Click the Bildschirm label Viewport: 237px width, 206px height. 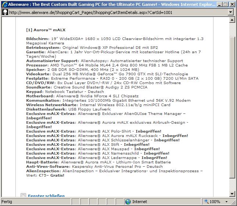click(x=37, y=39)
